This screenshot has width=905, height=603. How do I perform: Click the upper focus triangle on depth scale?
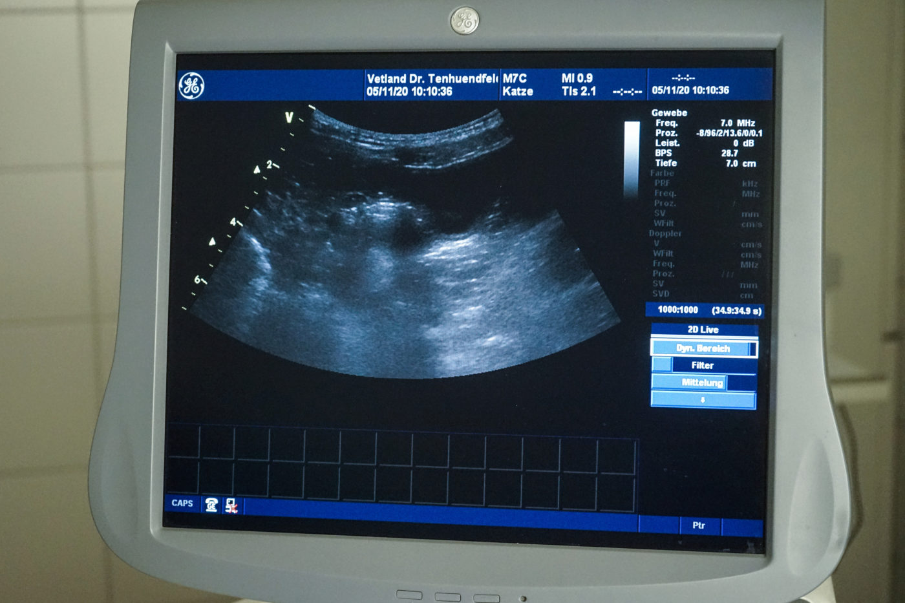(257, 170)
